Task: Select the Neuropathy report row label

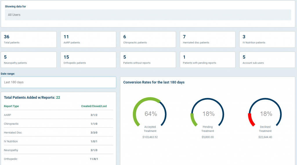Action: [x=11, y=150]
